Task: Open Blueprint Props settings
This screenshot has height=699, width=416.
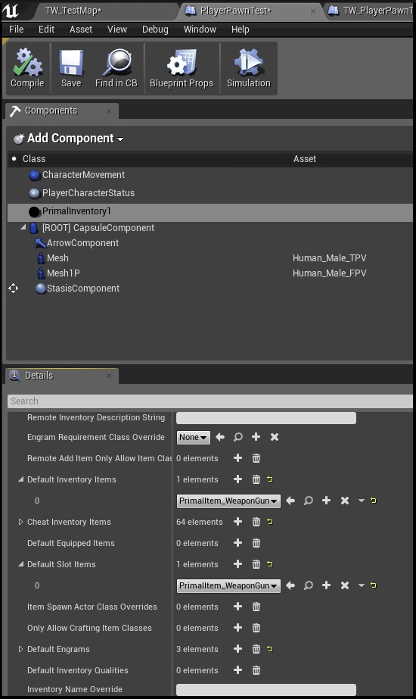Action: (182, 68)
